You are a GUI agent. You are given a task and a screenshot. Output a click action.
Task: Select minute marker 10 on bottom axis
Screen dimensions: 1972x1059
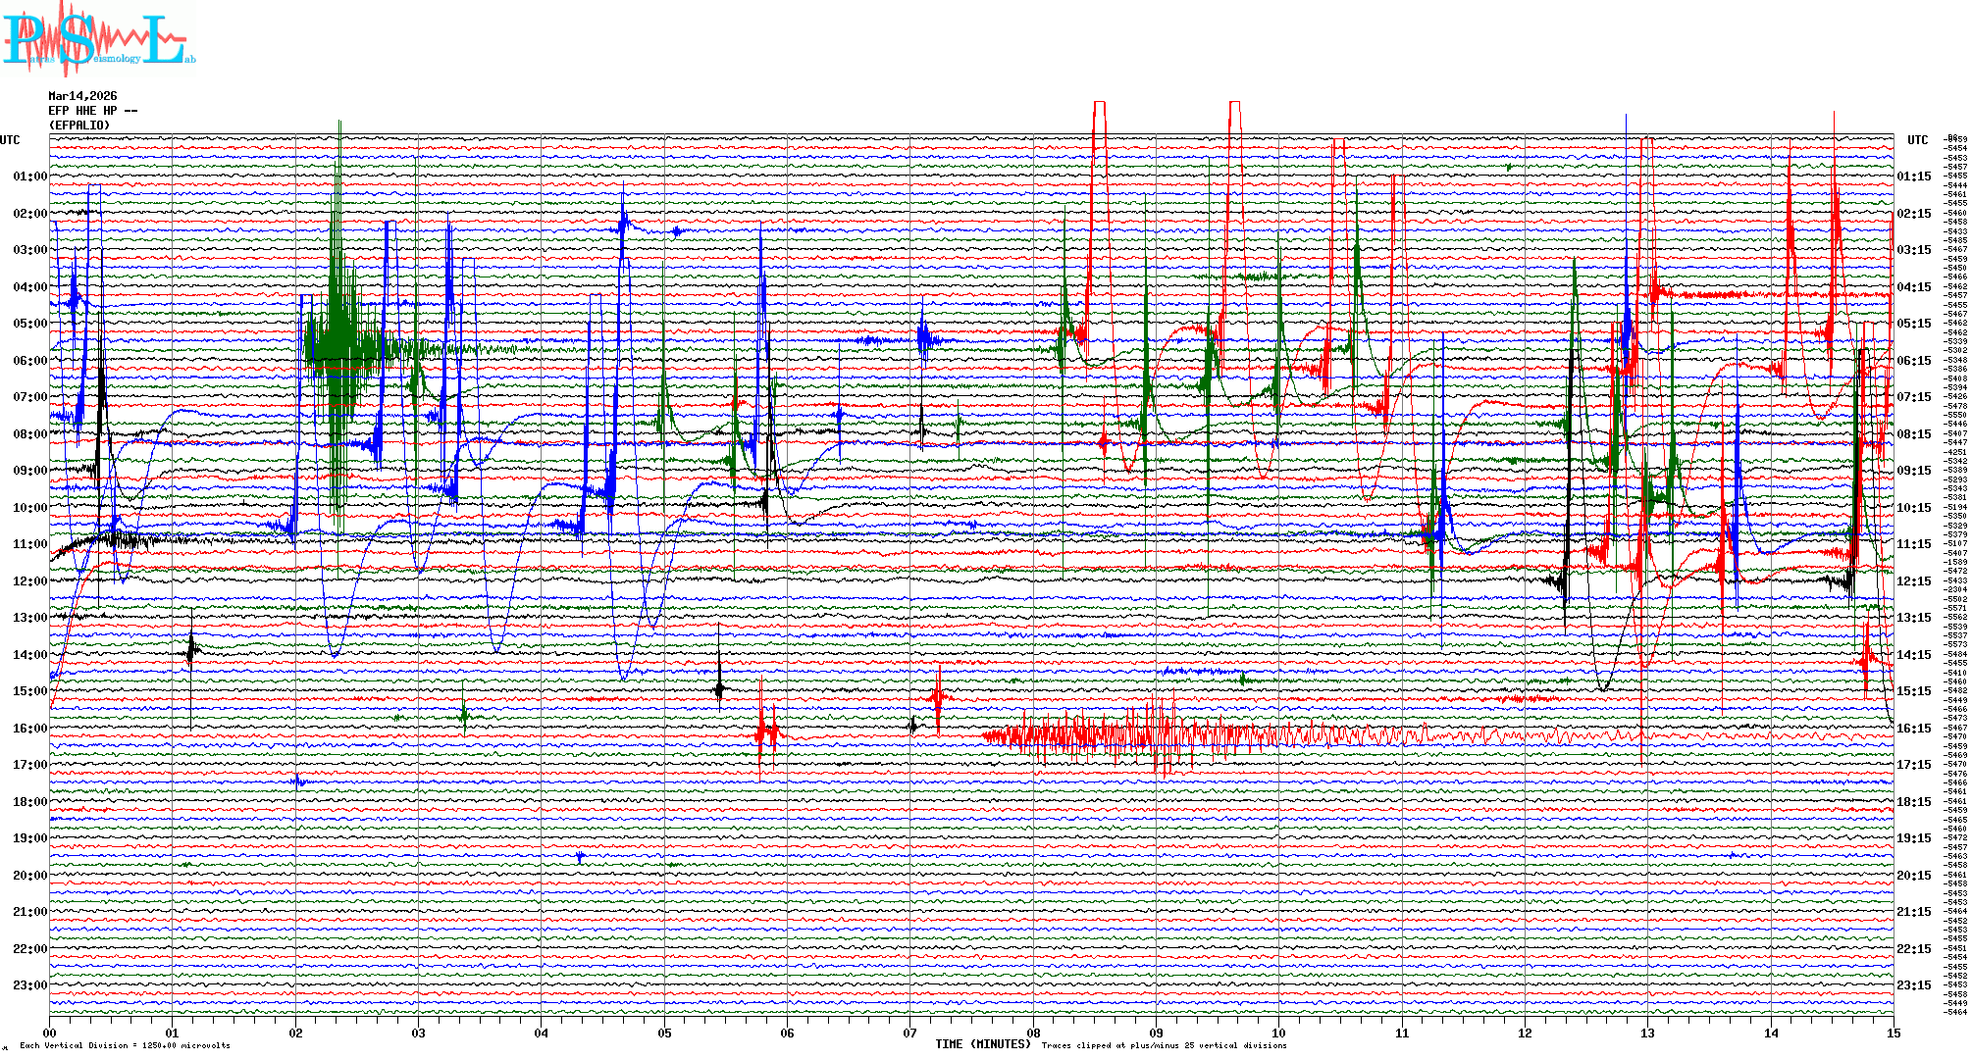(x=1278, y=1033)
